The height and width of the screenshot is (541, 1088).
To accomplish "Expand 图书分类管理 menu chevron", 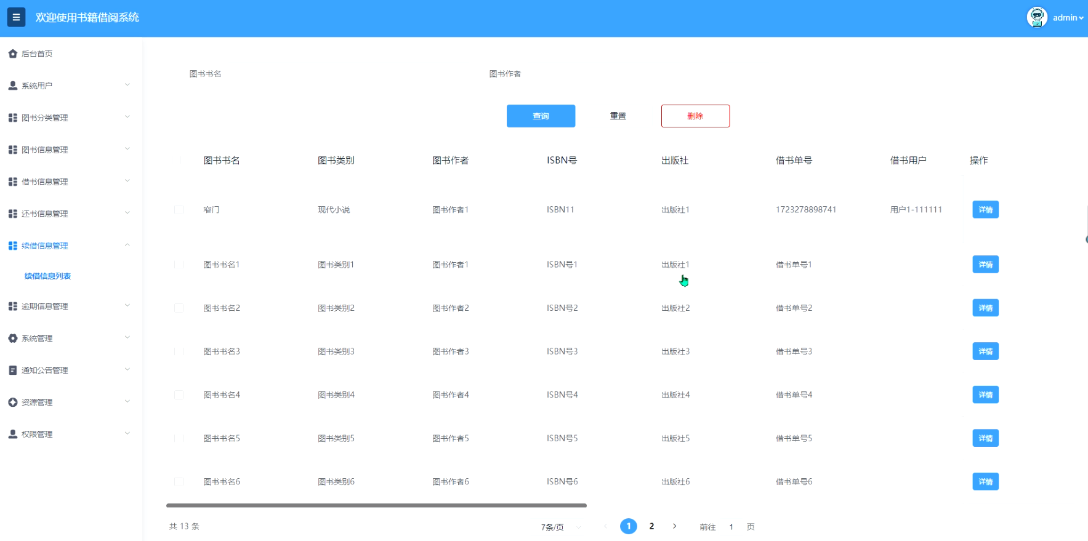I will (x=127, y=117).
